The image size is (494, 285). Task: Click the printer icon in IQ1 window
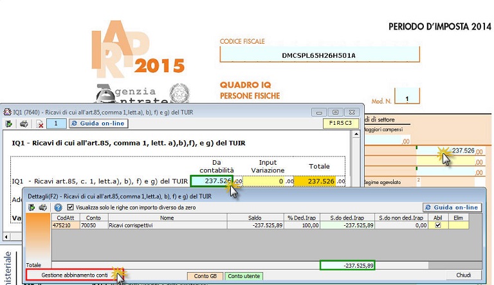pyautogui.click(x=24, y=124)
